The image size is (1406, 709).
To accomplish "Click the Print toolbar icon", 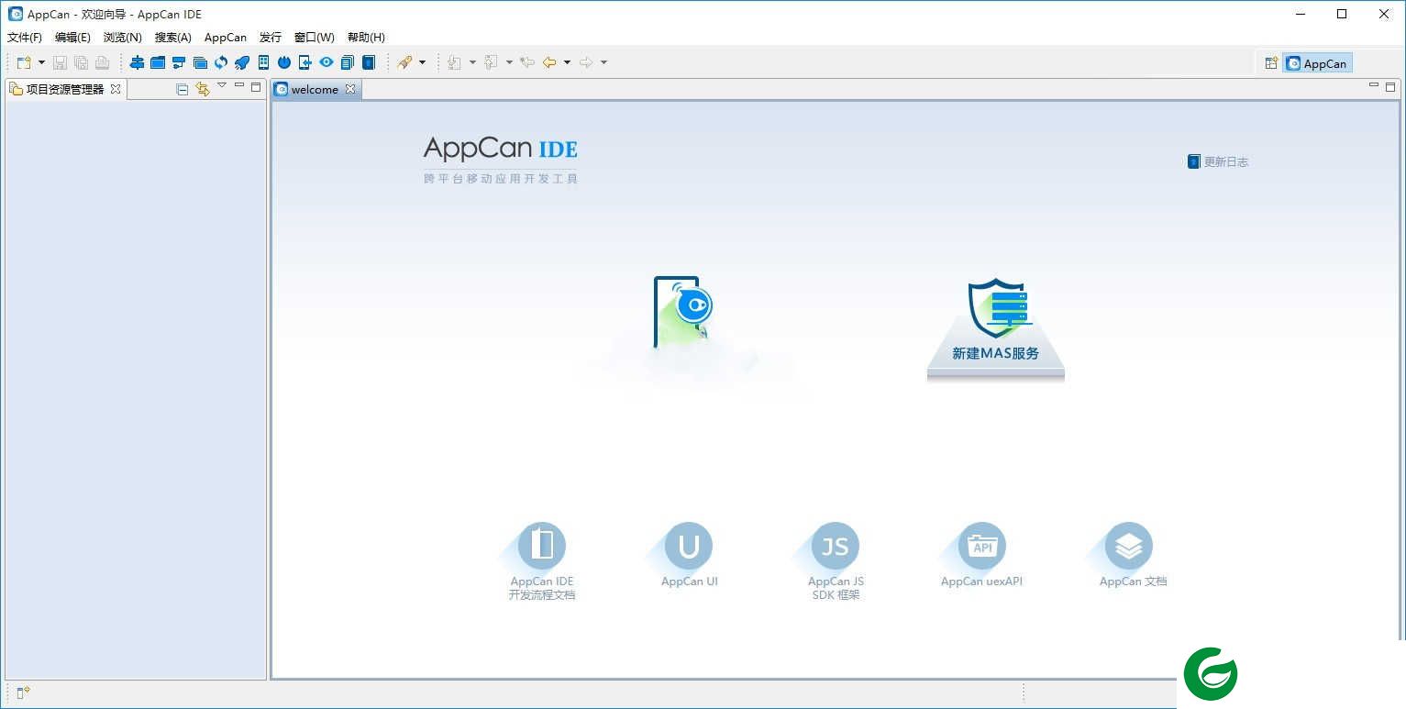I will click(102, 62).
